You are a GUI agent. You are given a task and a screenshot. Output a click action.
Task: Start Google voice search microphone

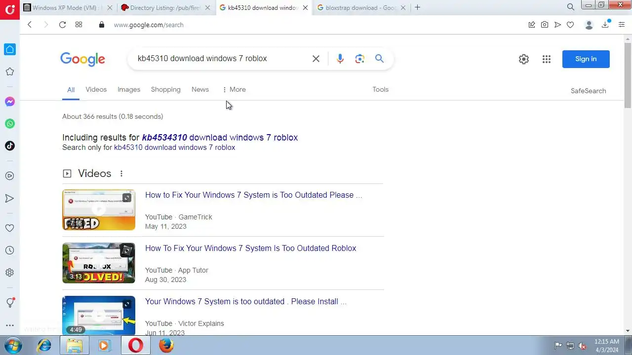(340, 59)
